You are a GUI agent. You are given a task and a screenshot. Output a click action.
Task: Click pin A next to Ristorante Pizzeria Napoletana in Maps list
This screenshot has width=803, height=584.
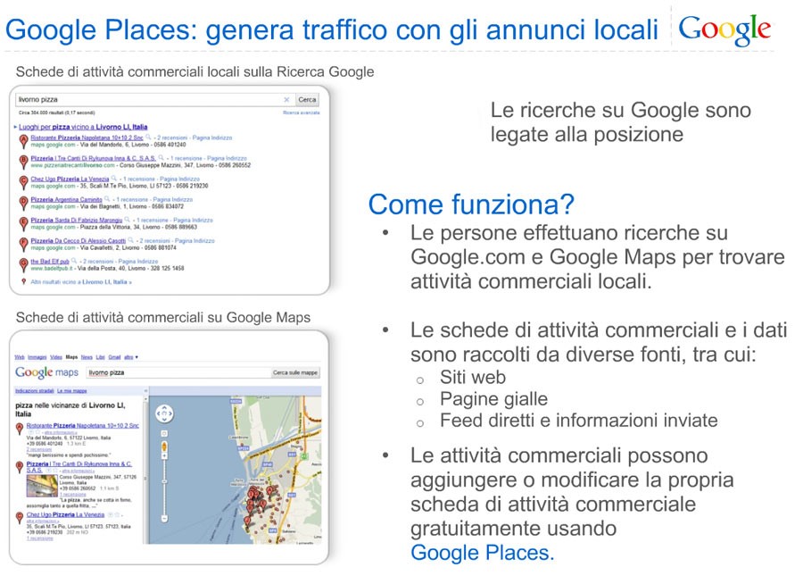(x=20, y=429)
